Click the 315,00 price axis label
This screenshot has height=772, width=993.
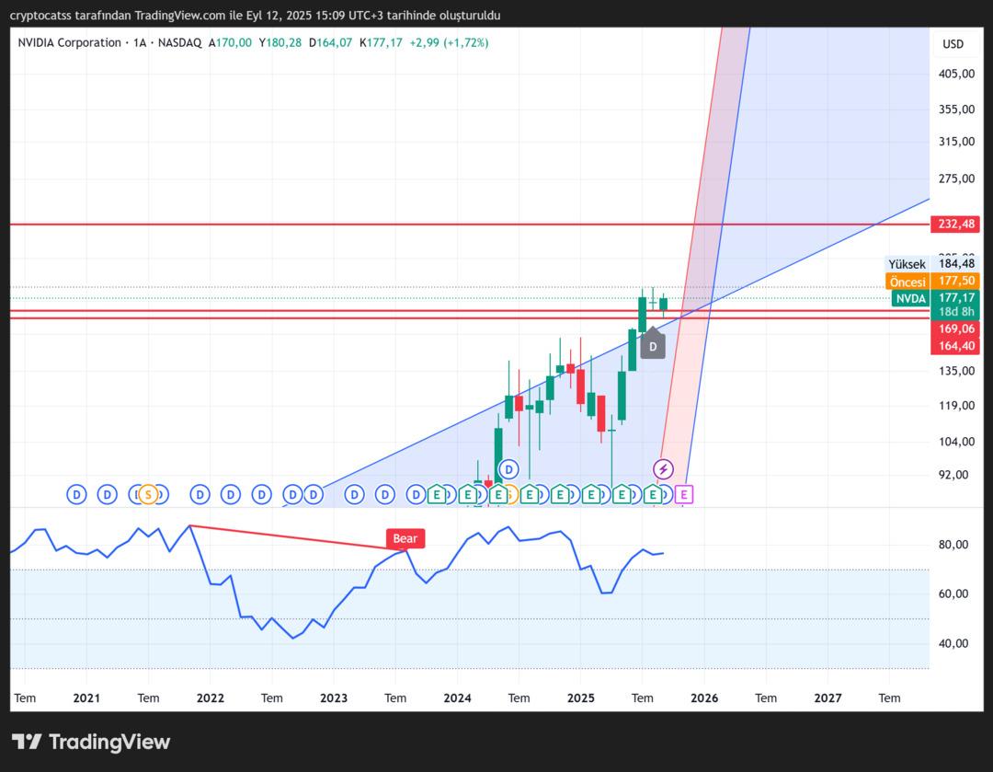coord(956,142)
